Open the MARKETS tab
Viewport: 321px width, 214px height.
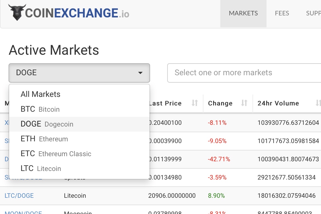click(243, 13)
